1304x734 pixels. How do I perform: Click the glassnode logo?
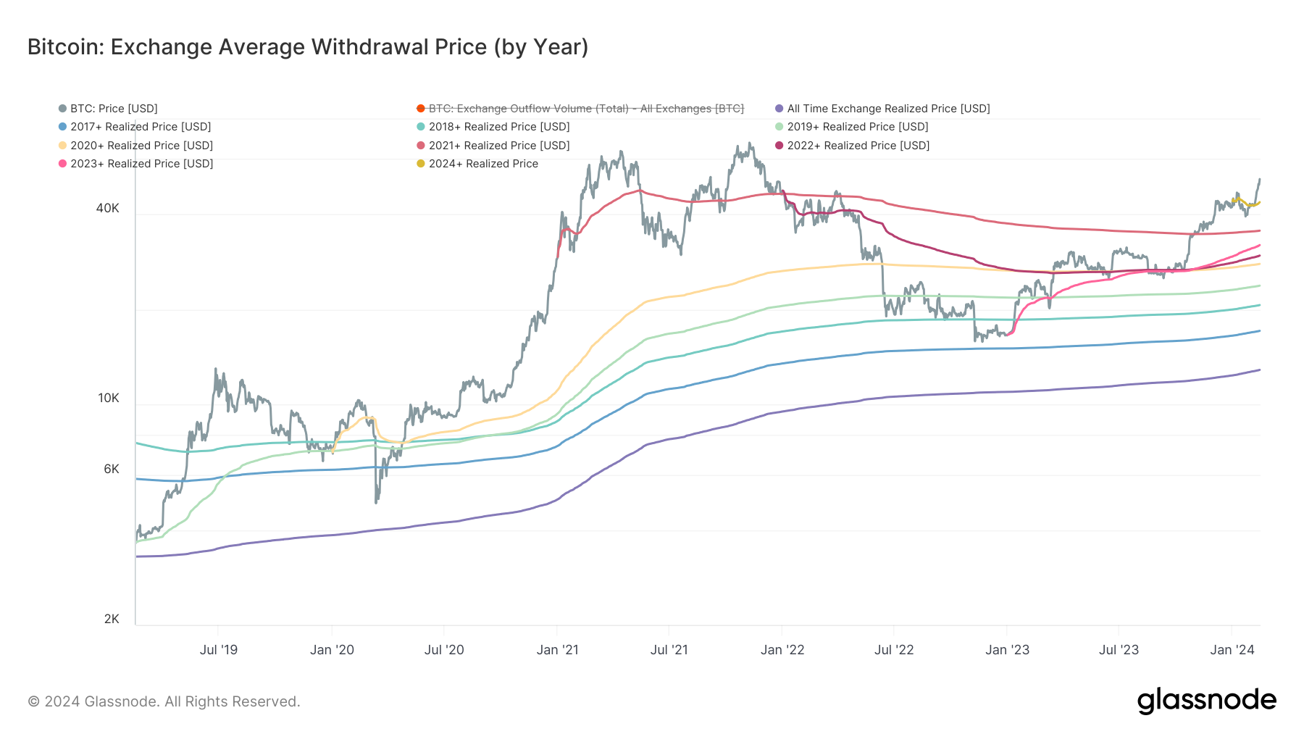coord(1206,701)
